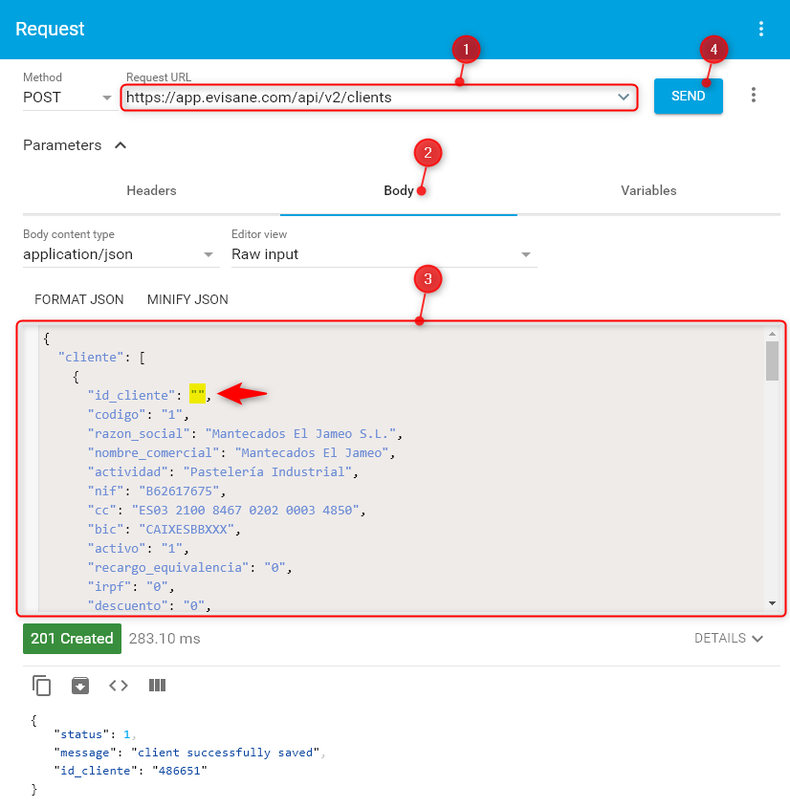
Task: Copy response to clipboard icon
Action: 41,685
